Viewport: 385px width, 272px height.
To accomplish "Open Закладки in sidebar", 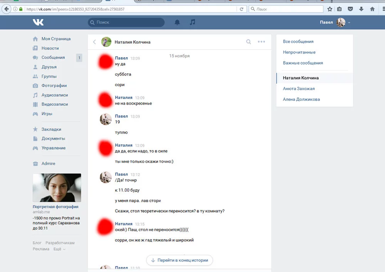I will point(51,129).
